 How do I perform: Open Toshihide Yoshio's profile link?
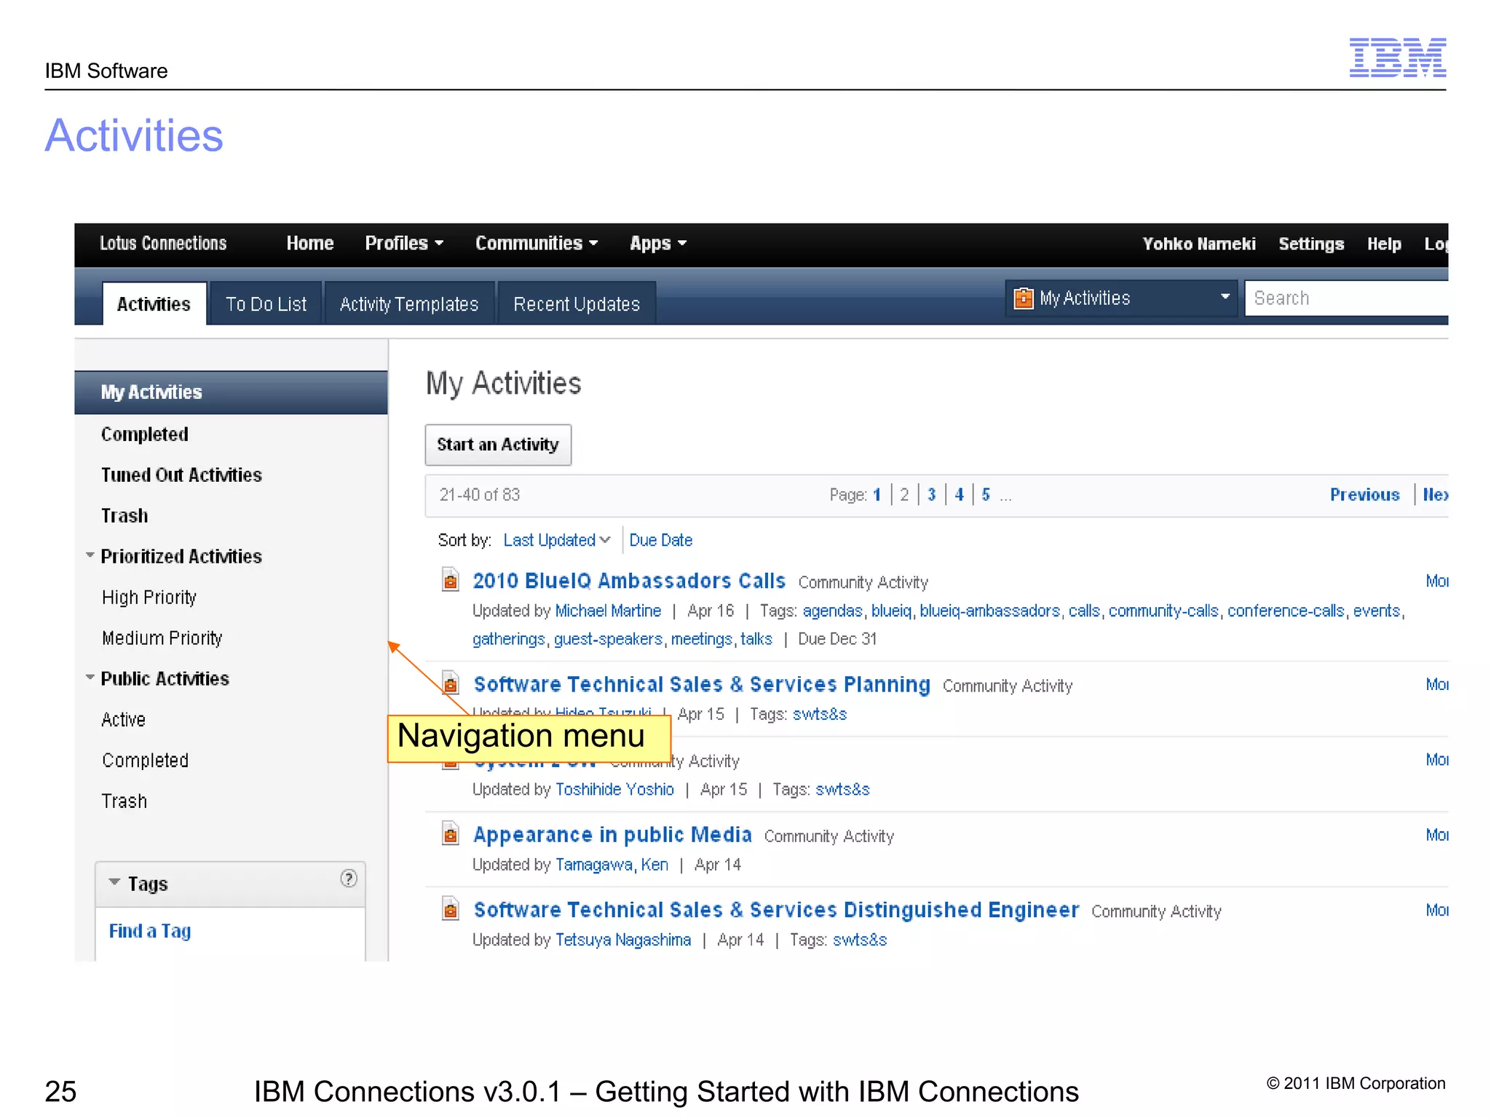click(615, 790)
